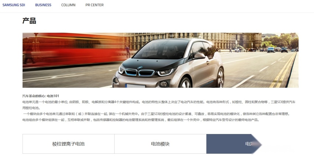
Task: Open the COLUMN menu in top navigation
Action: [68, 5]
